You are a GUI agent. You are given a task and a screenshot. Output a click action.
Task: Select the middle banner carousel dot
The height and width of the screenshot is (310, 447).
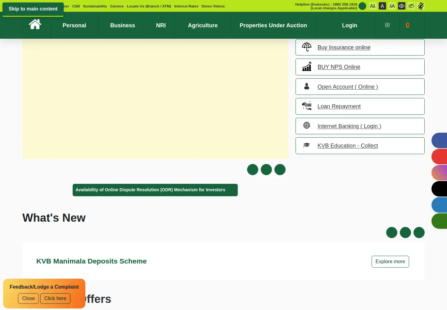click(266, 170)
